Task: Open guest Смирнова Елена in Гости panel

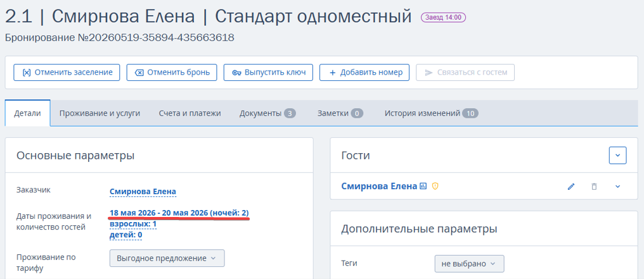Action: (x=379, y=187)
